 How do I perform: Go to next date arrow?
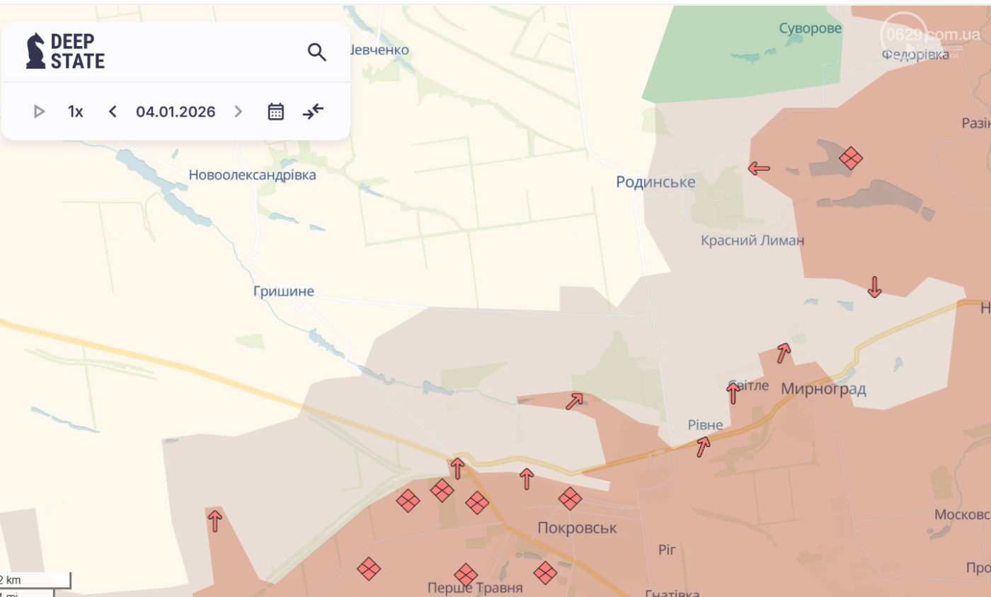tap(238, 112)
